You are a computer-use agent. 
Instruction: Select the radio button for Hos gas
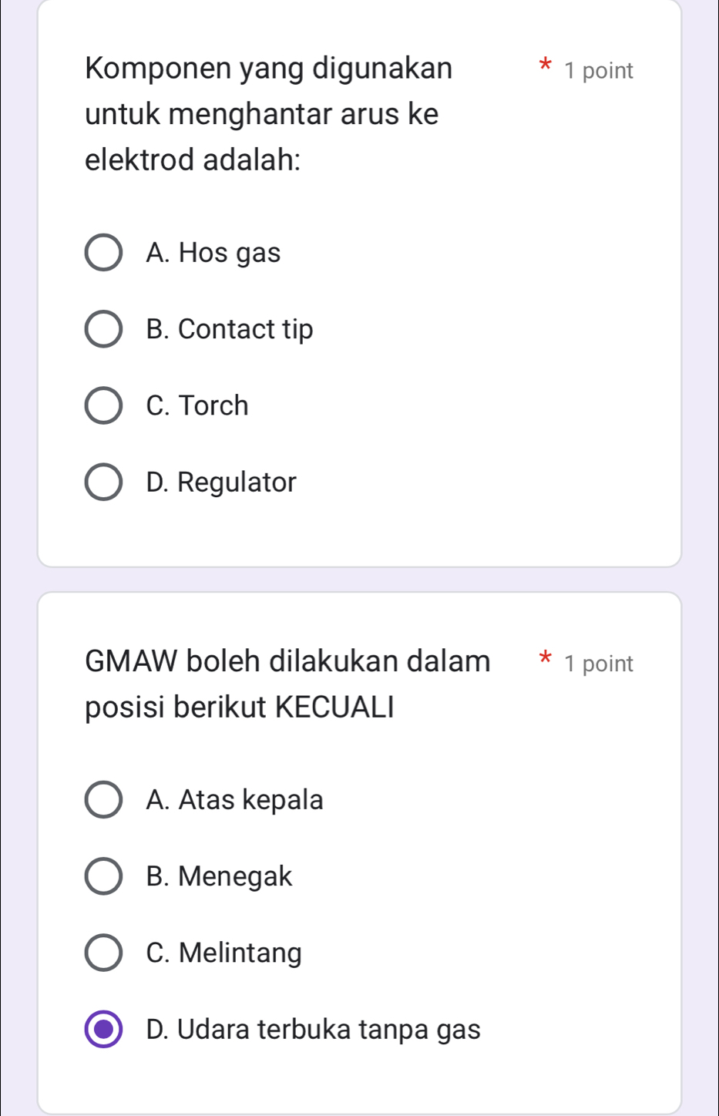102,253
